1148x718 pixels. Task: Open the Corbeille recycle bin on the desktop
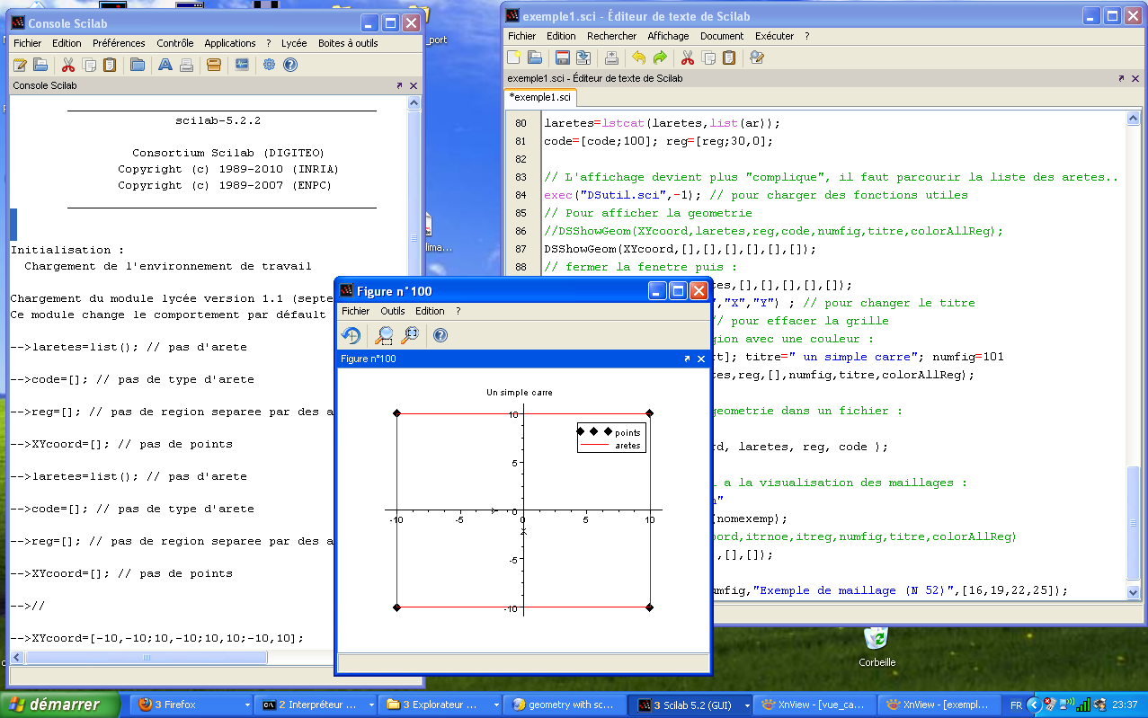point(877,647)
